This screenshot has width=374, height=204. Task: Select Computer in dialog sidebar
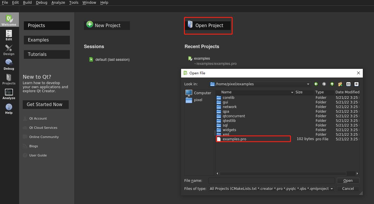(198, 93)
